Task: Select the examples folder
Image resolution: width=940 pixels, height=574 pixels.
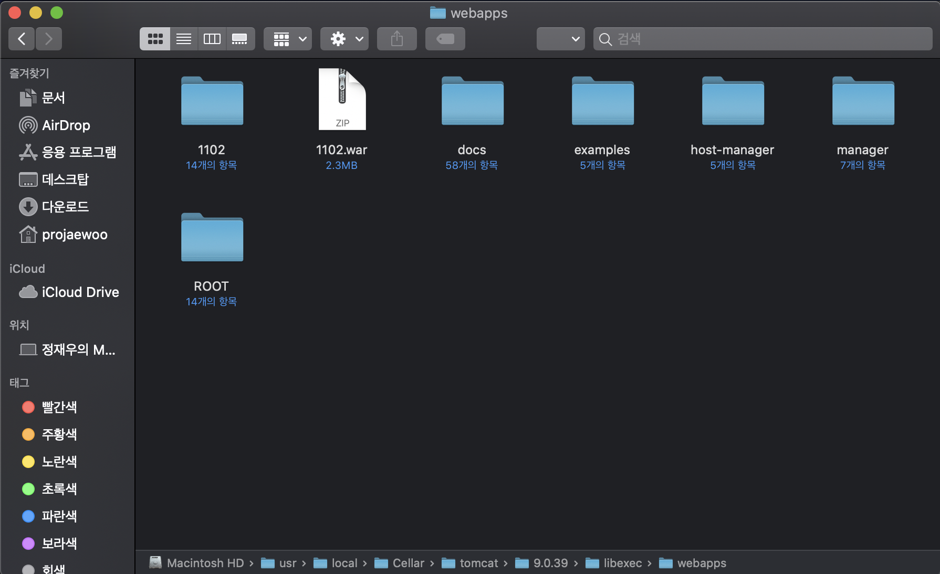Action: (x=602, y=101)
